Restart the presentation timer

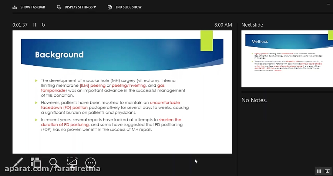point(43,25)
